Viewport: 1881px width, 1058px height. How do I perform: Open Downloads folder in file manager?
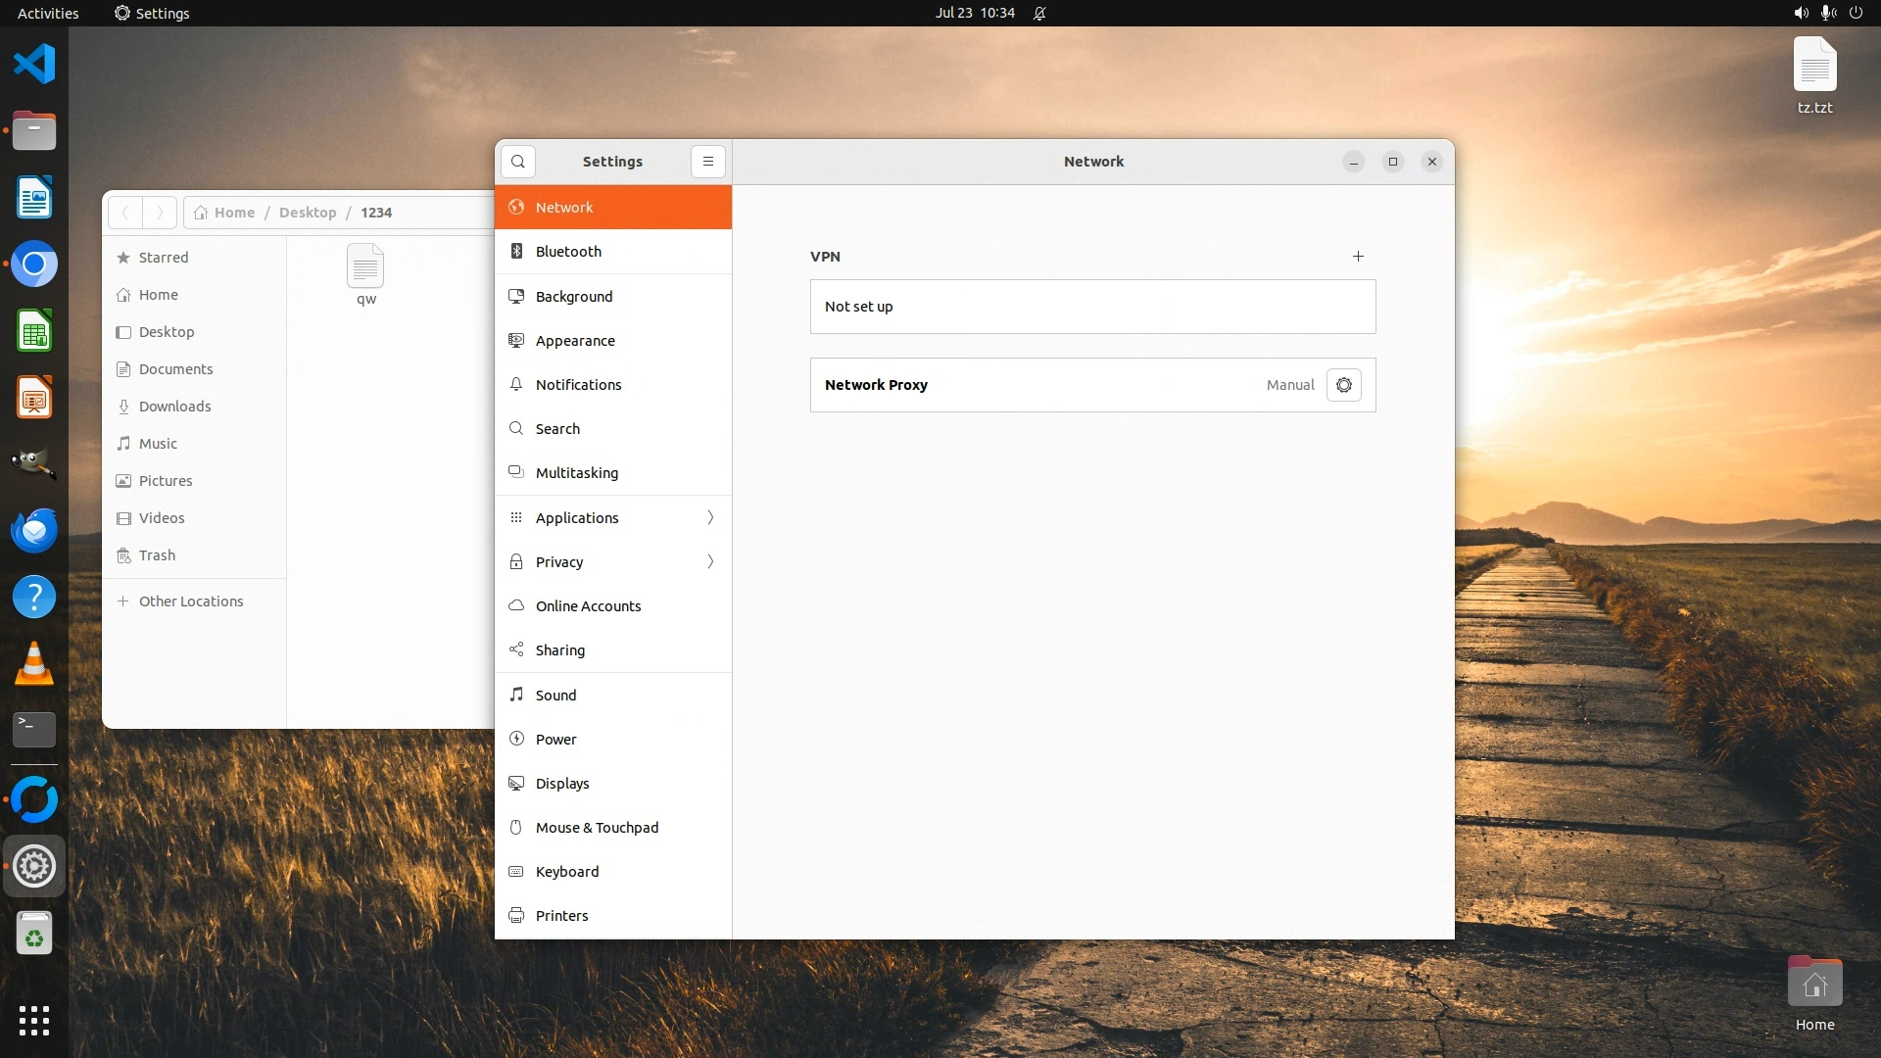pyautogui.click(x=174, y=407)
